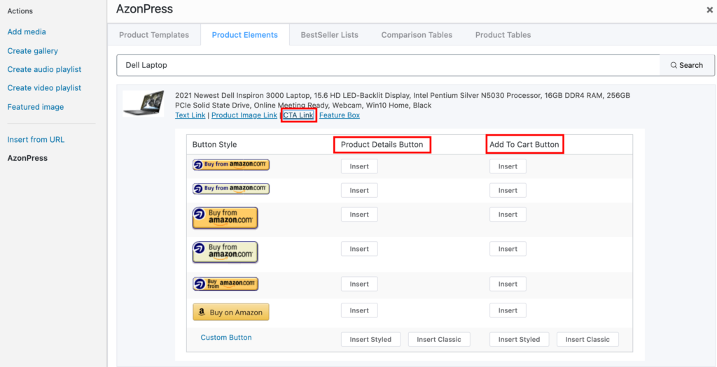This screenshot has height=367, width=717.
Task: Click Add media in sidebar
Action: (27, 32)
